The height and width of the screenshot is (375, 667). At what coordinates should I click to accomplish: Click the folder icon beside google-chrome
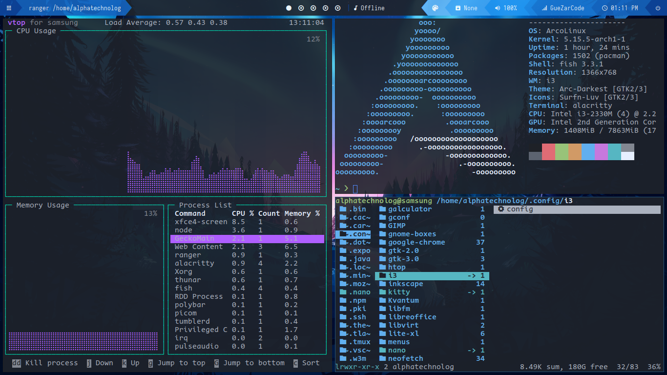[x=382, y=242]
